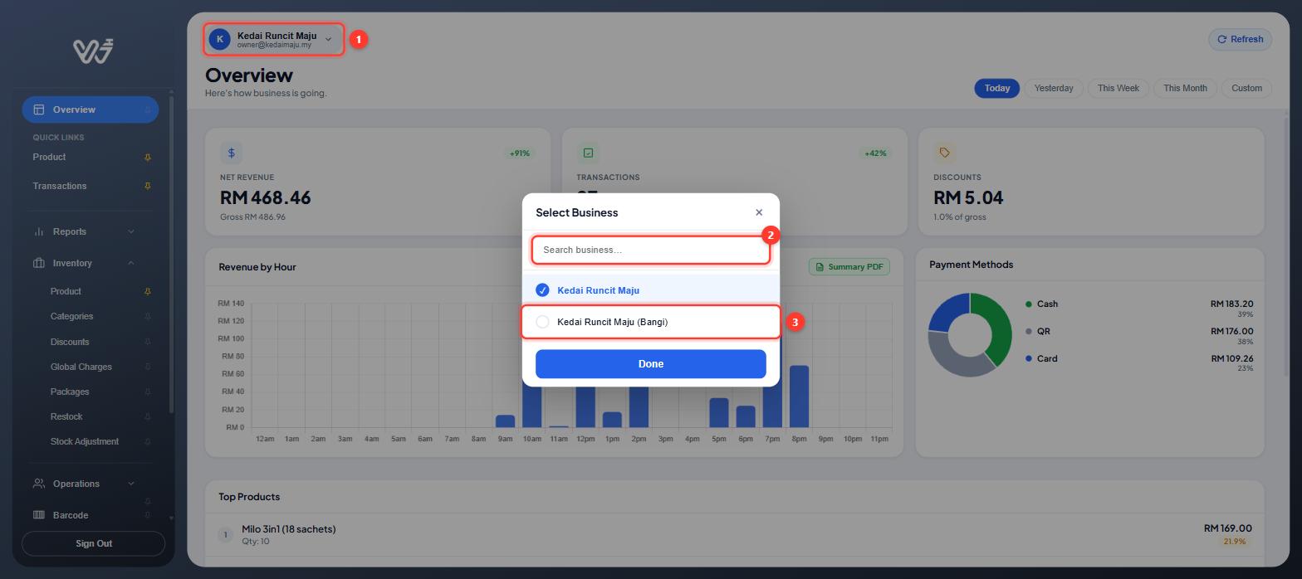
Task: Sign Out from the sidebar
Action: [94, 543]
